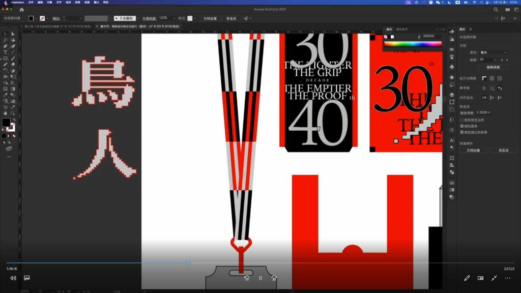Uncheck the 缩放描边和效果 checkbox
Screen dimensions: 521x293
tap(462, 132)
